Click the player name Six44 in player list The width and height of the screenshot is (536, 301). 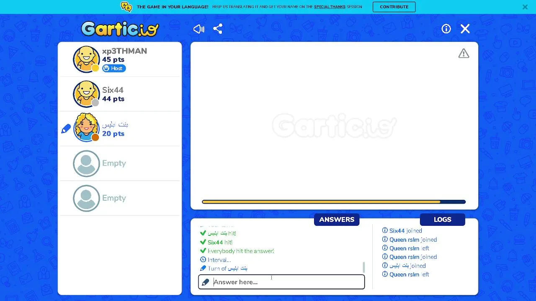point(113,90)
